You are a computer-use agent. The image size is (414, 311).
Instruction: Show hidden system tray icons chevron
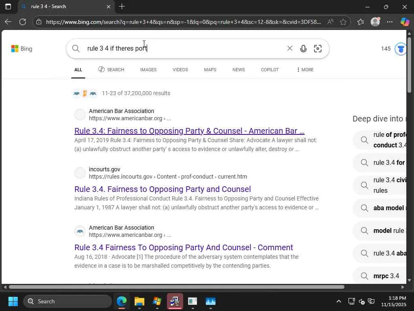tap(339, 301)
